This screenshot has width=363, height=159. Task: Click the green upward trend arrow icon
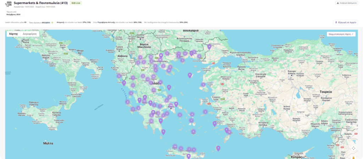[x=52, y=22]
